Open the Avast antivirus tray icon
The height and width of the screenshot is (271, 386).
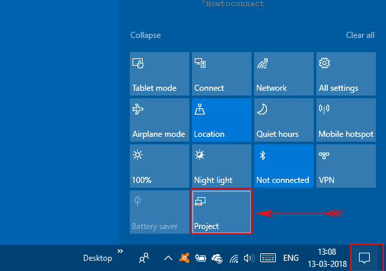[x=185, y=258]
